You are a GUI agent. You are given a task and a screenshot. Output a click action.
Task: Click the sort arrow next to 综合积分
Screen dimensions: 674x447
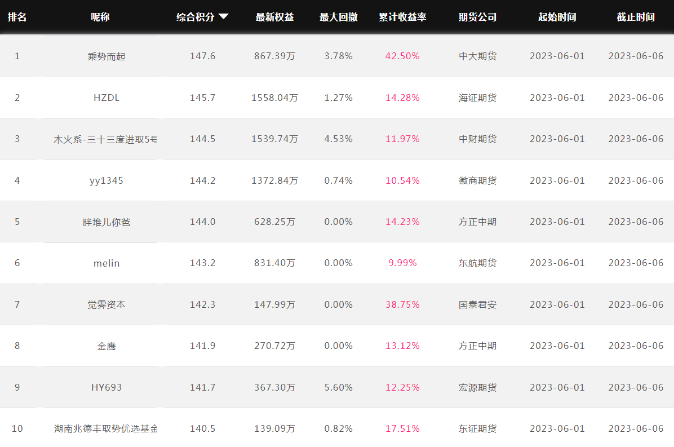[224, 17]
